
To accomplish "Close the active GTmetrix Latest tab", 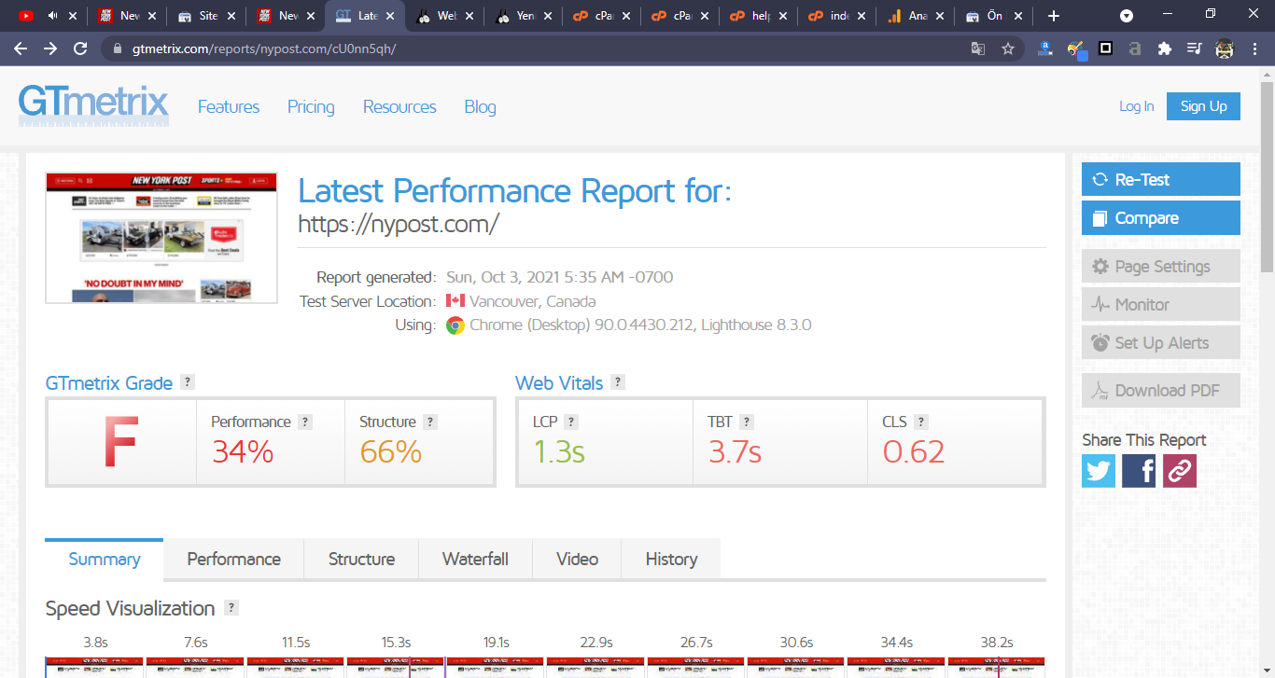I will 388,16.
